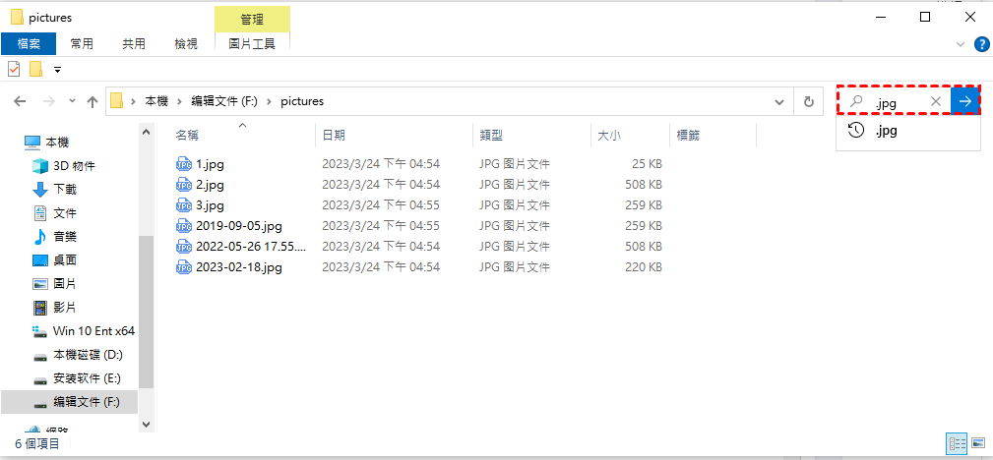993x460 pixels.
Task: Select the .jpg search history suggestion
Action: click(886, 130)
